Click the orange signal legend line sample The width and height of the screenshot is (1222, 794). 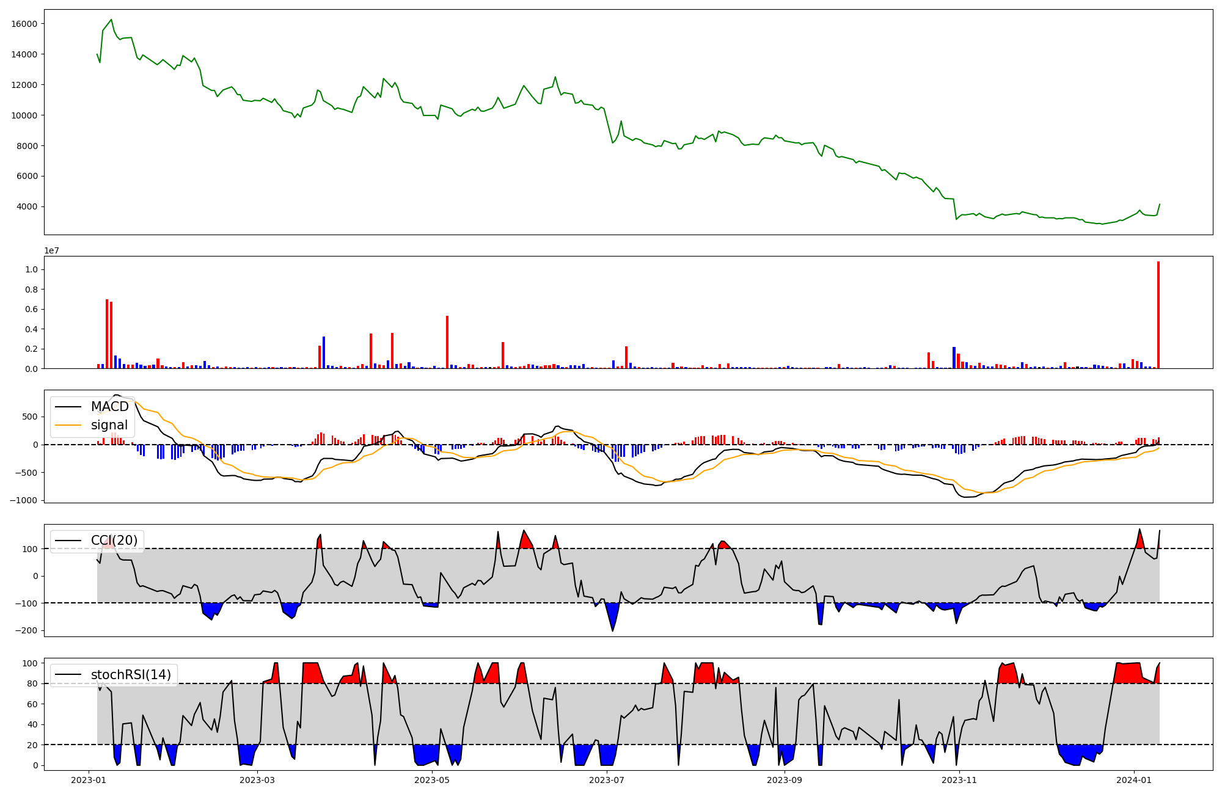(68, 425)
